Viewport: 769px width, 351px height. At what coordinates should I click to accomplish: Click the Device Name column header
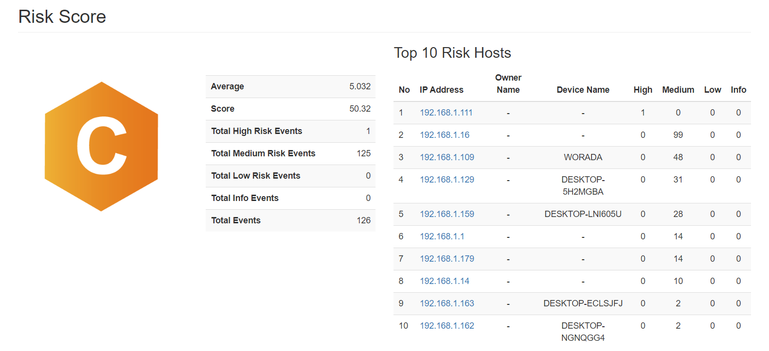[583, 90]
